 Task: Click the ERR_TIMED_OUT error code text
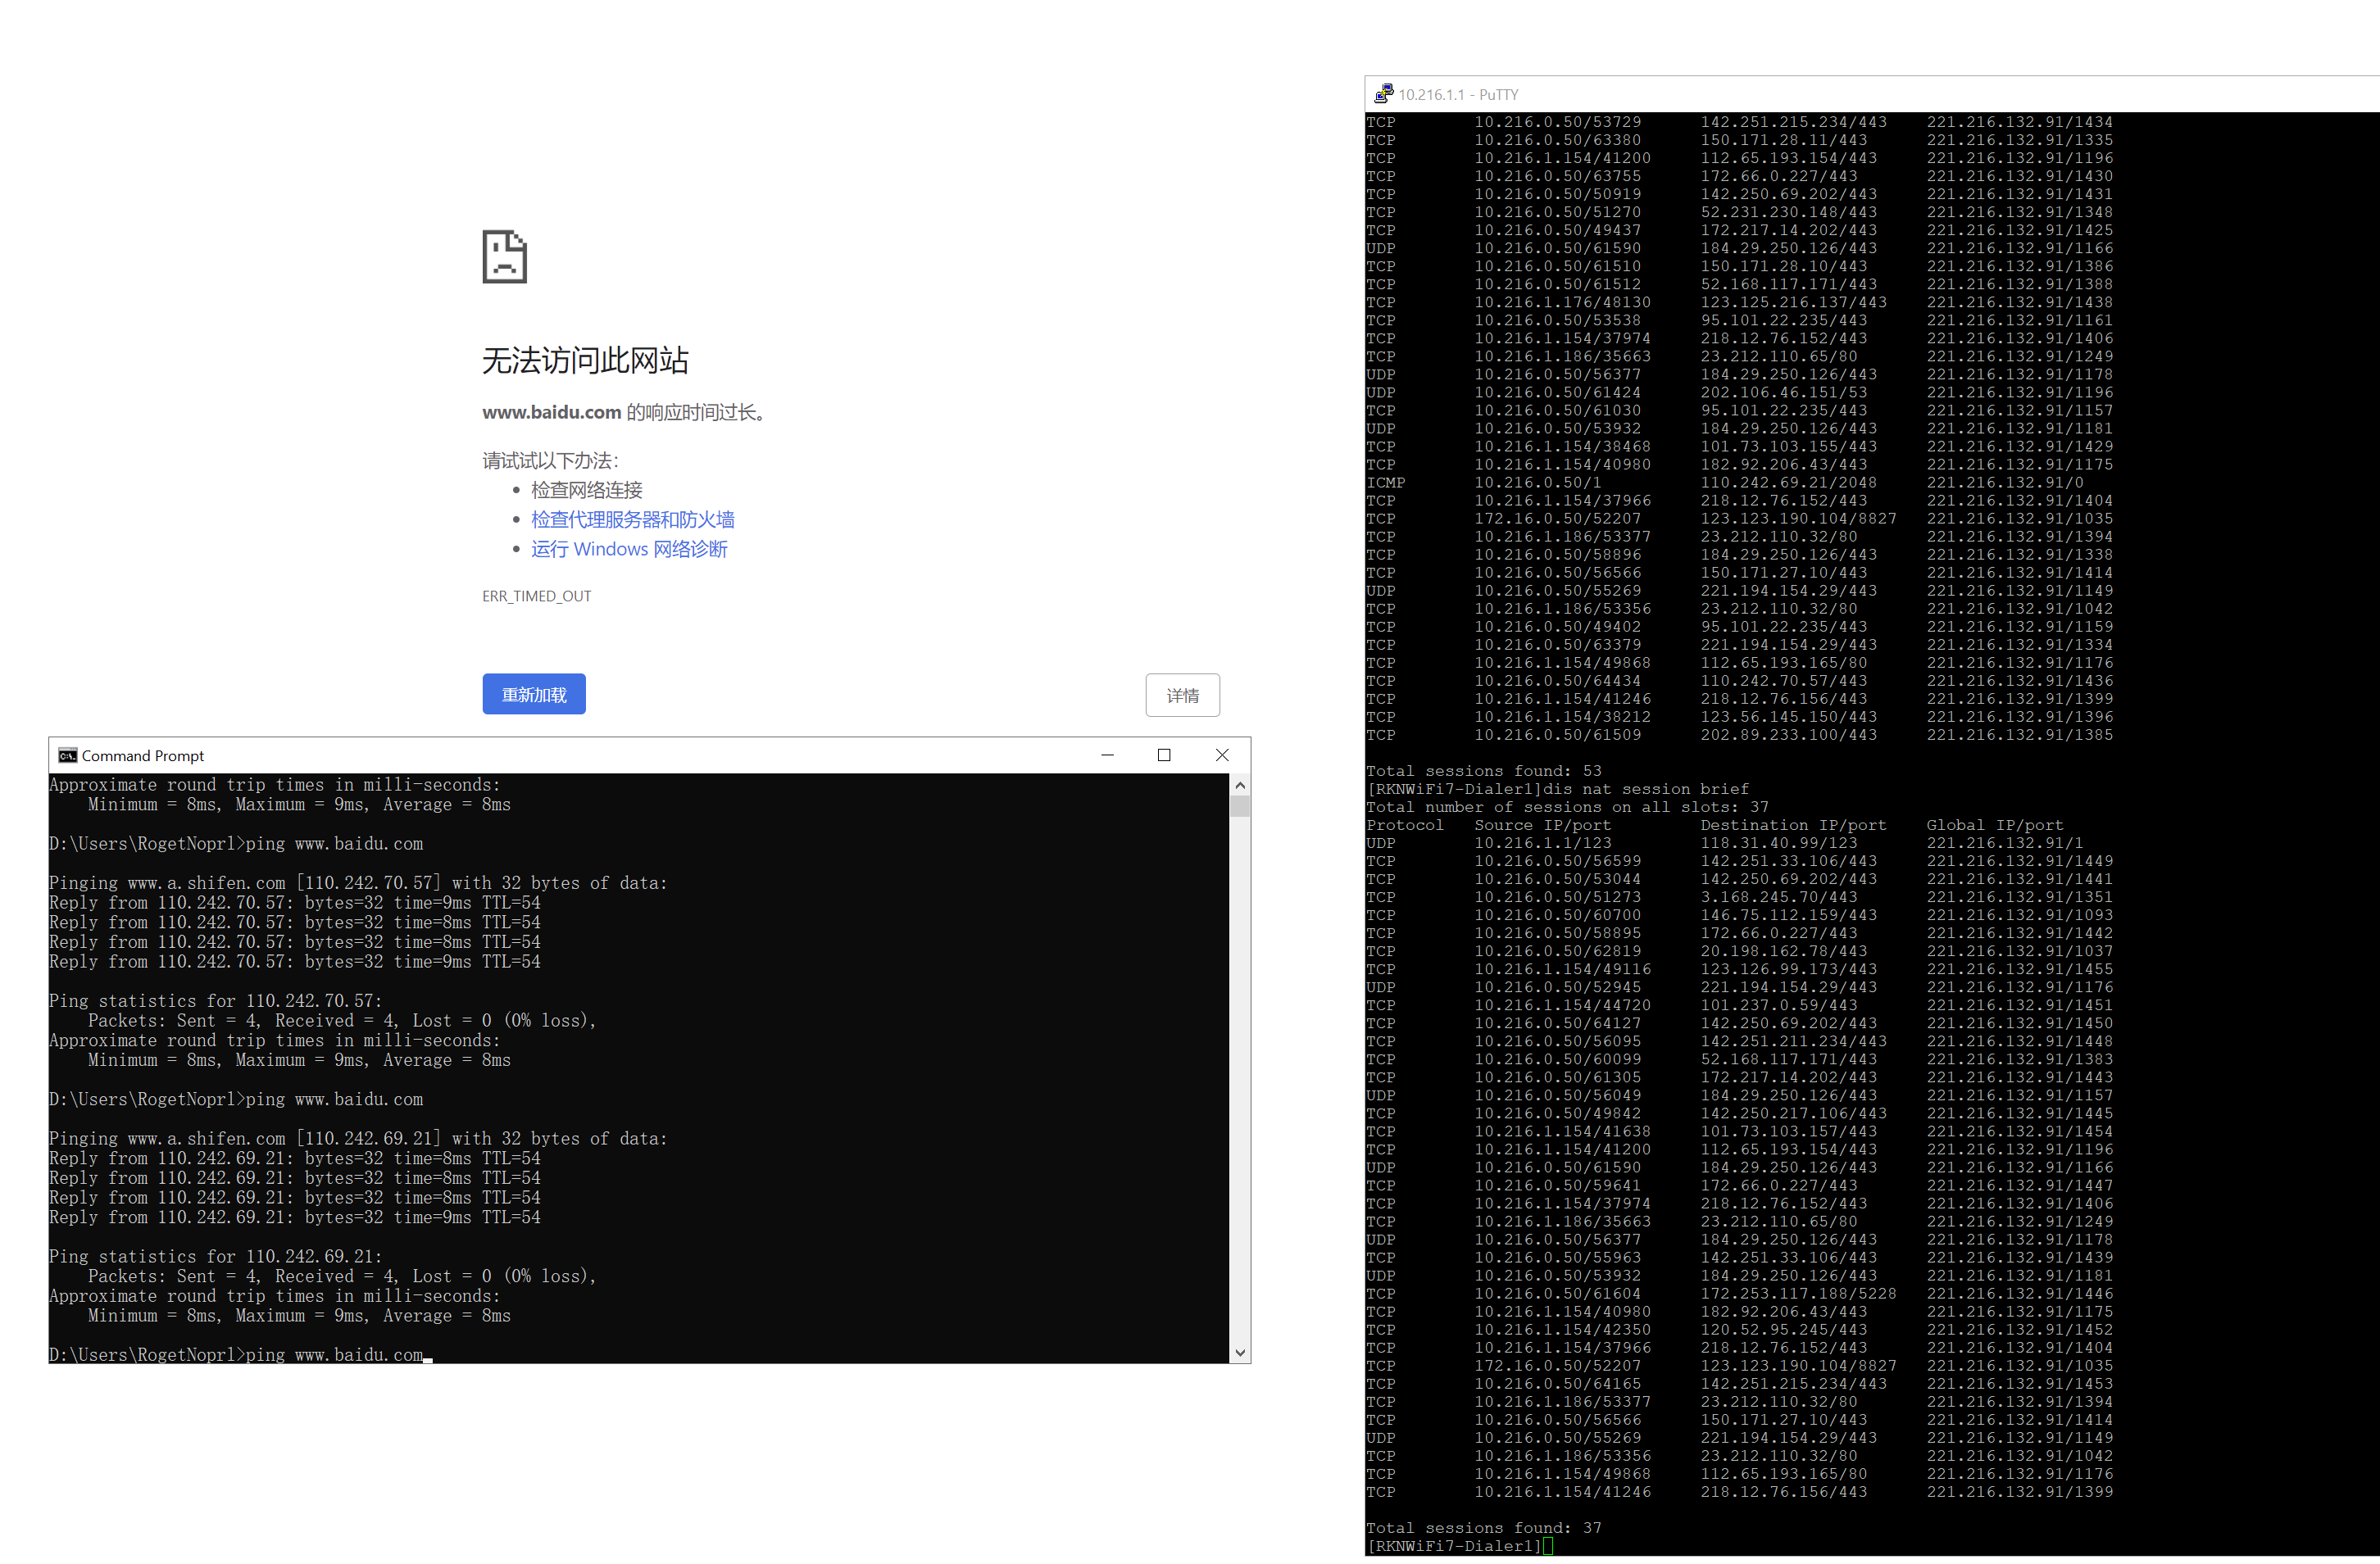click(537, 596)
